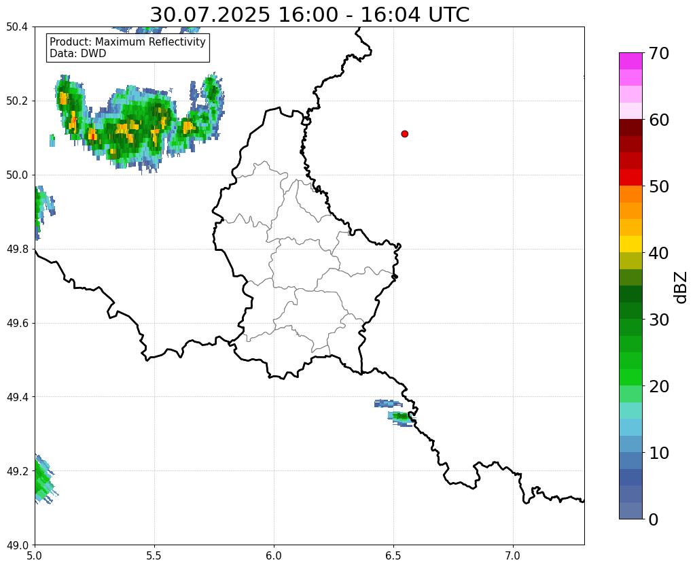Click the 0 tick on the colorbar
Viewport: 695px width, 567px height.
(654, 519)
